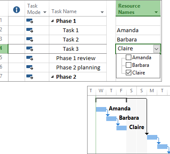Toggle the Claire cell resource dropdown button

pos(156,49)
